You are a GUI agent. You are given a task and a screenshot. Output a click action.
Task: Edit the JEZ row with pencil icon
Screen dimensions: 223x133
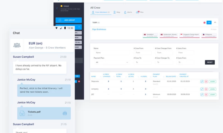(x=202, y=94)
